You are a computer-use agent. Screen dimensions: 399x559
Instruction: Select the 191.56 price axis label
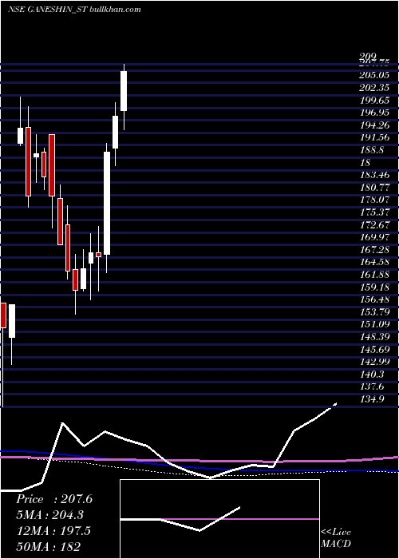pyautogui.click(x=374, y=137)
